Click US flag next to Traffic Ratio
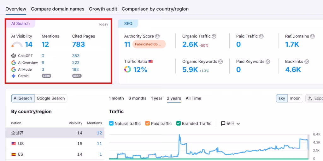The height and width of the screenshot is (161, 323). coord(150,62)
